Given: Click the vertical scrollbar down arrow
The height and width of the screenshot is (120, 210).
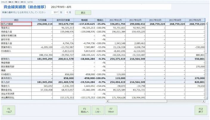Looking at the screenshot, I should [207, 98].
